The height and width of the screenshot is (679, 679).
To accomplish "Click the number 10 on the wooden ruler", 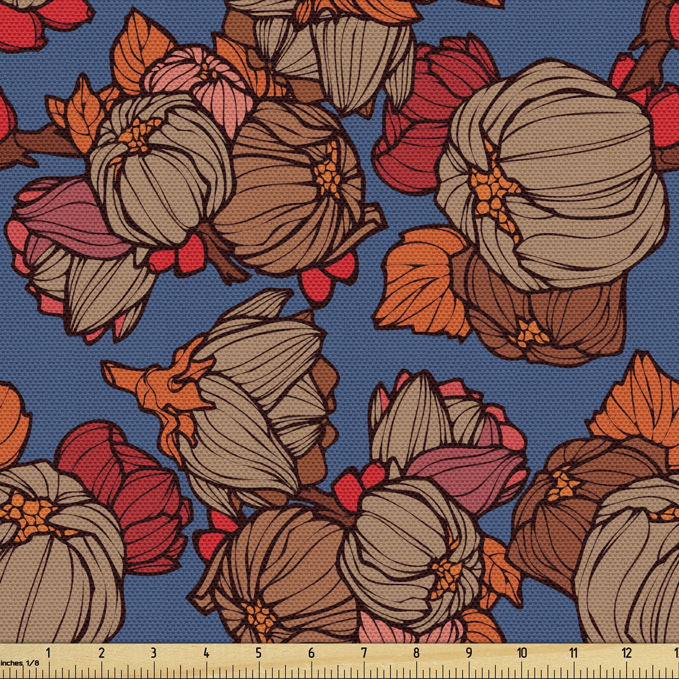I will coord(522,653).
